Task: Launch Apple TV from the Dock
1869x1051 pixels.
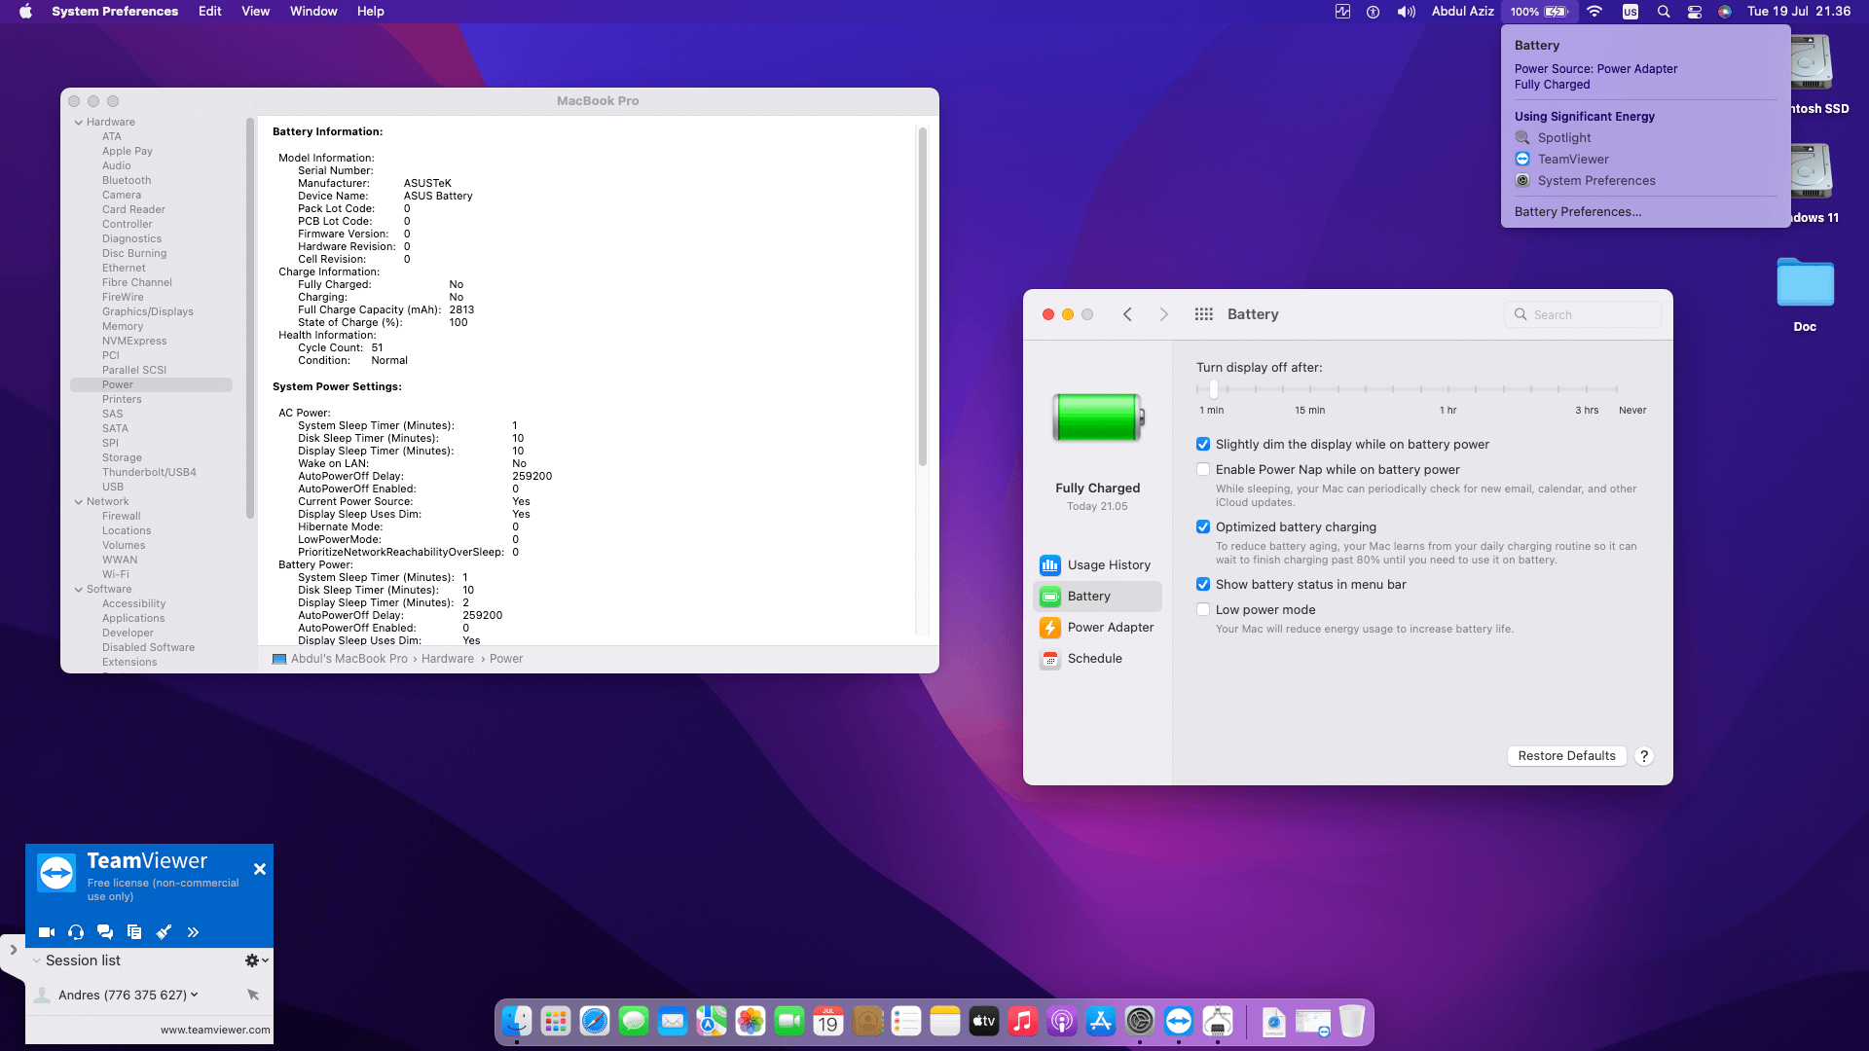Action: click(984, 1021)
